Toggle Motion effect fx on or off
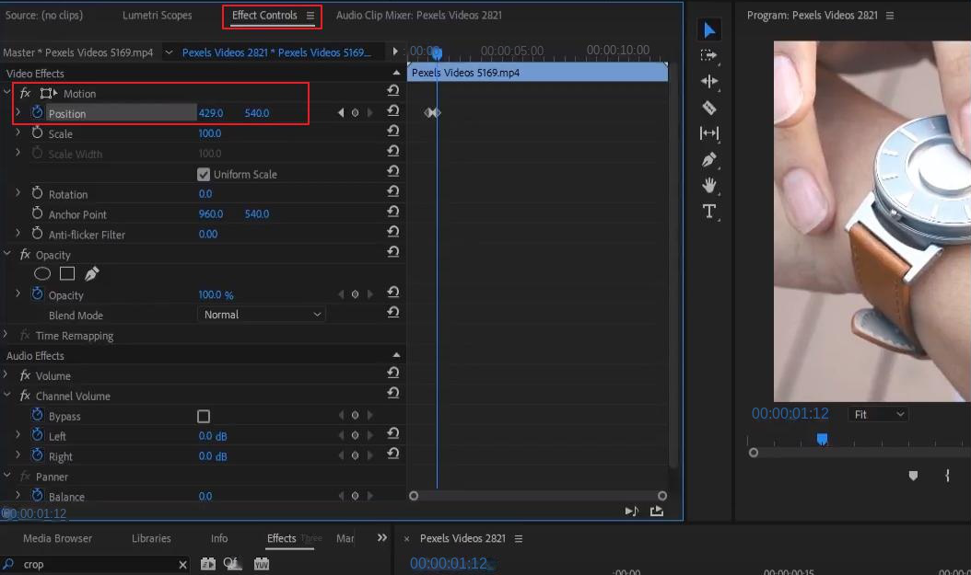The height and width of the screenshot is (575, 971). coord(25,93)
